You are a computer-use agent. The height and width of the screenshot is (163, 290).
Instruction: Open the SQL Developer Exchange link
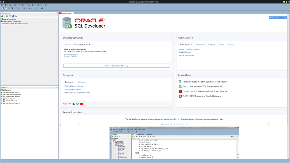[x=74, y=86]
